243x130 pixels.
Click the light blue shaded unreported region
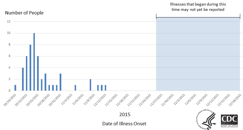198,54
